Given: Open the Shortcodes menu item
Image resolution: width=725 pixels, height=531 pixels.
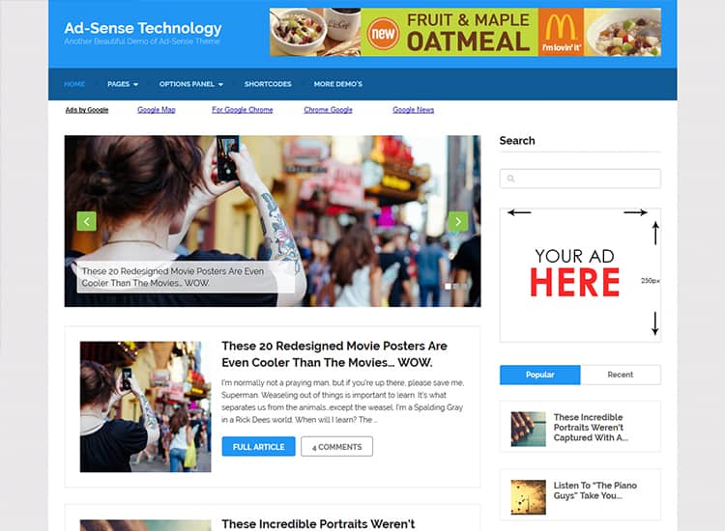Looking at the screenshot, I should coord(268,84).
